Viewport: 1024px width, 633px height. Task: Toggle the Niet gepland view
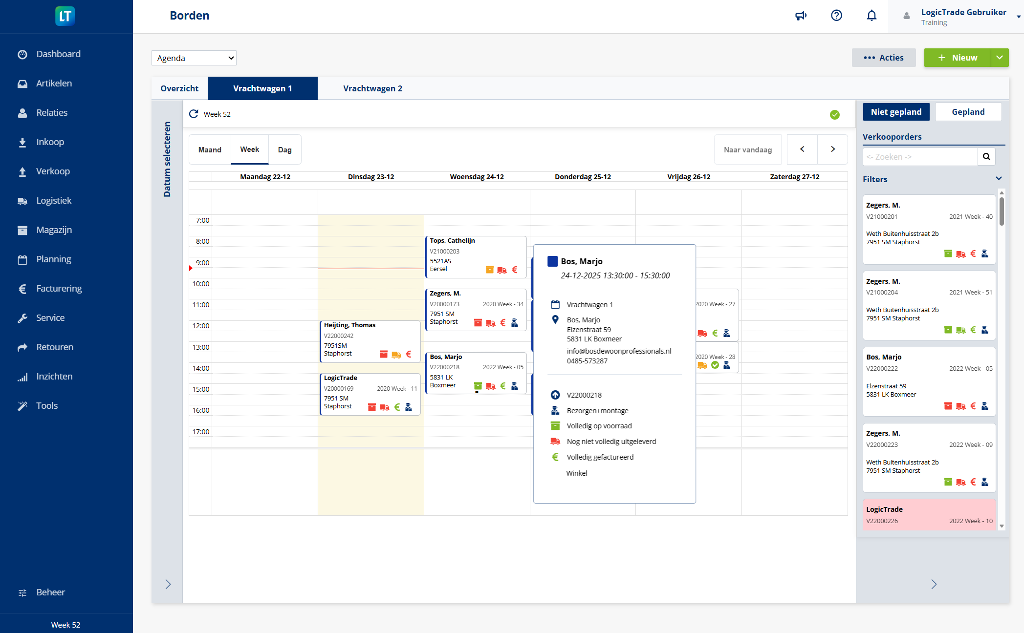896,112
